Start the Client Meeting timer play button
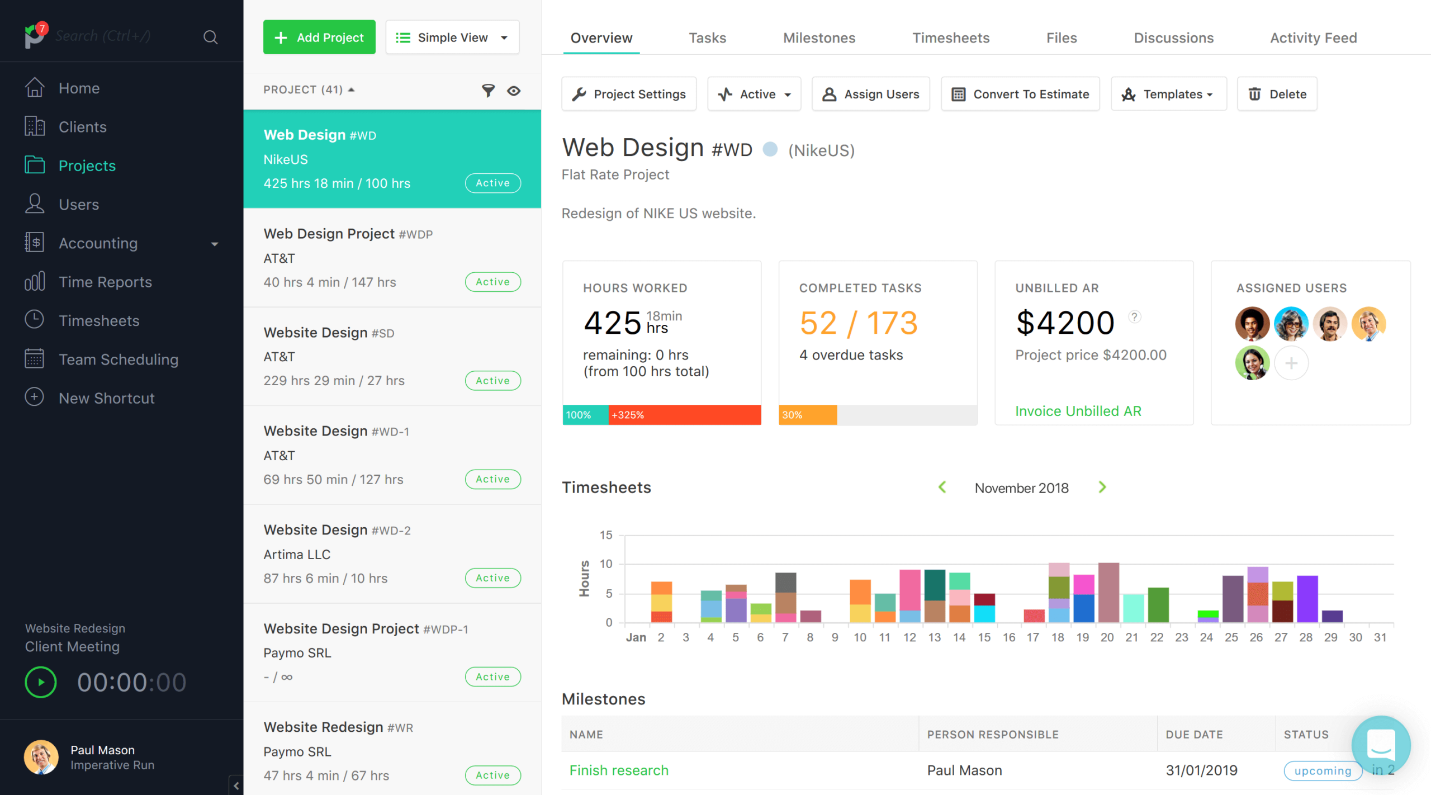 click(x=41, y=682)
